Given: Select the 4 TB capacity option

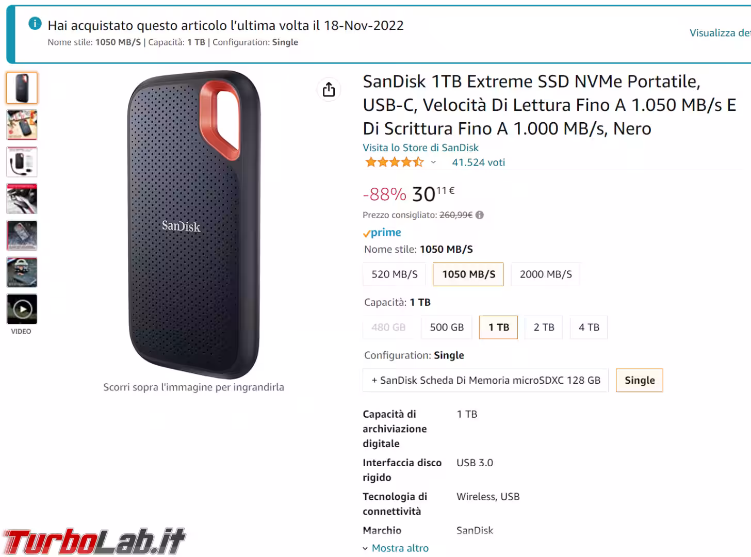Looking at the screenshot, I should point(589,327).
